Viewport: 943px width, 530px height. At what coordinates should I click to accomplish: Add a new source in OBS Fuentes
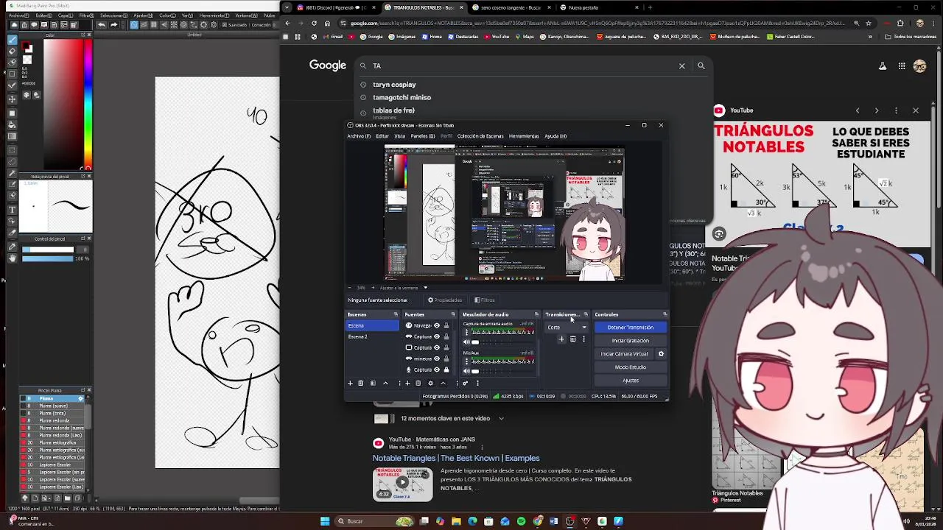(407, 383)
